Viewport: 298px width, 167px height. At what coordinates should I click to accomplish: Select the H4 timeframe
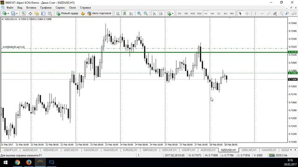[212, 13]
